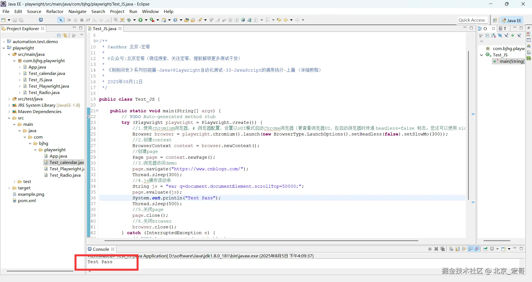Expand src/test/java folder
The image size is (532, 282).
9,99
